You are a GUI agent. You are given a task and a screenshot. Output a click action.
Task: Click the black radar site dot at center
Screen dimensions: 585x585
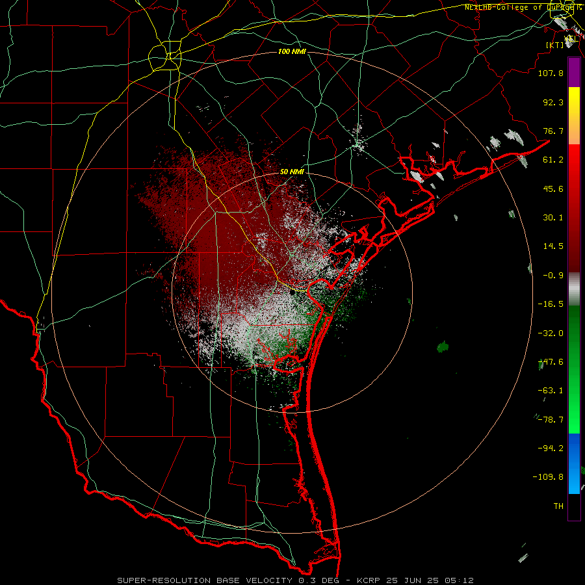click(x=292, y=292)
